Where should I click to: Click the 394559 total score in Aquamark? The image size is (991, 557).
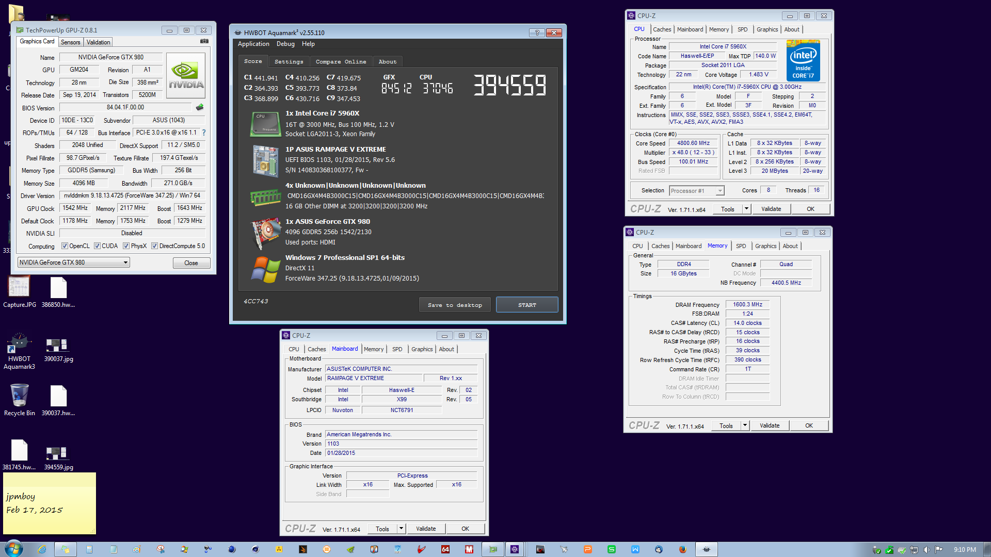coord(509,85)
